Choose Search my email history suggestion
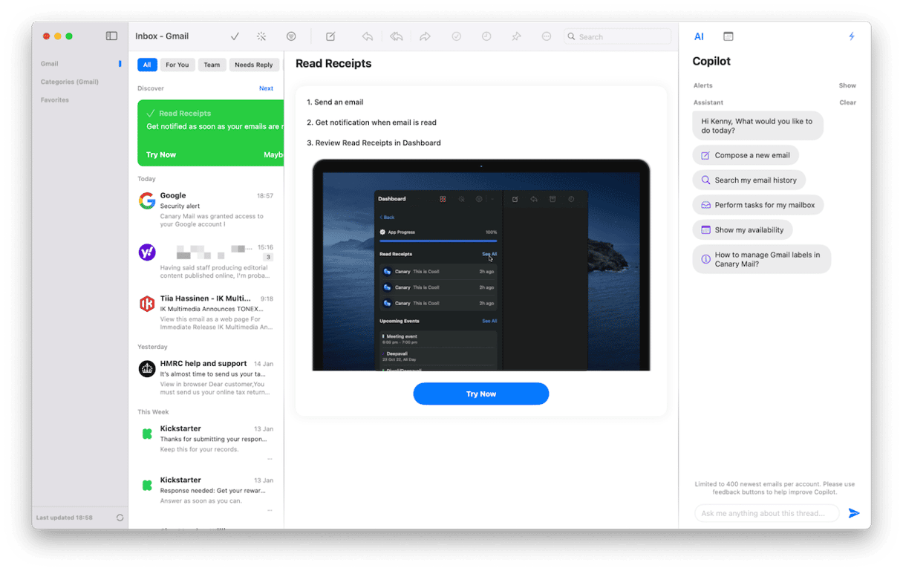This screenshot has height=571, width=903. [x=749, y=180]
